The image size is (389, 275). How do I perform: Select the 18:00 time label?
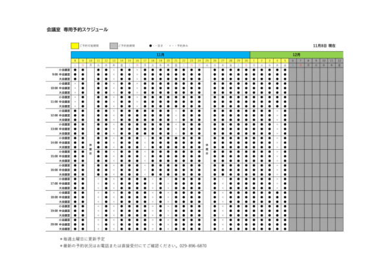pyautogui.click(x=54, y=197)
